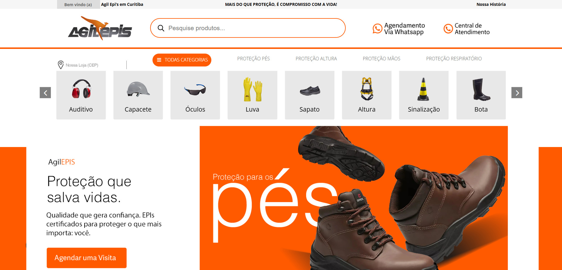
Task: Click the Central de Atendimento phone icon
Action: click(x=448, y=28)
